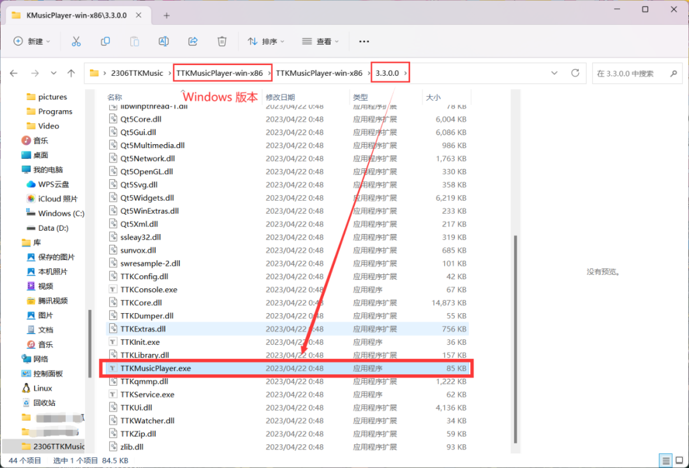Select Qt5Network.dll file
Screen dimensions: 689x468
(x=287, y=159)
